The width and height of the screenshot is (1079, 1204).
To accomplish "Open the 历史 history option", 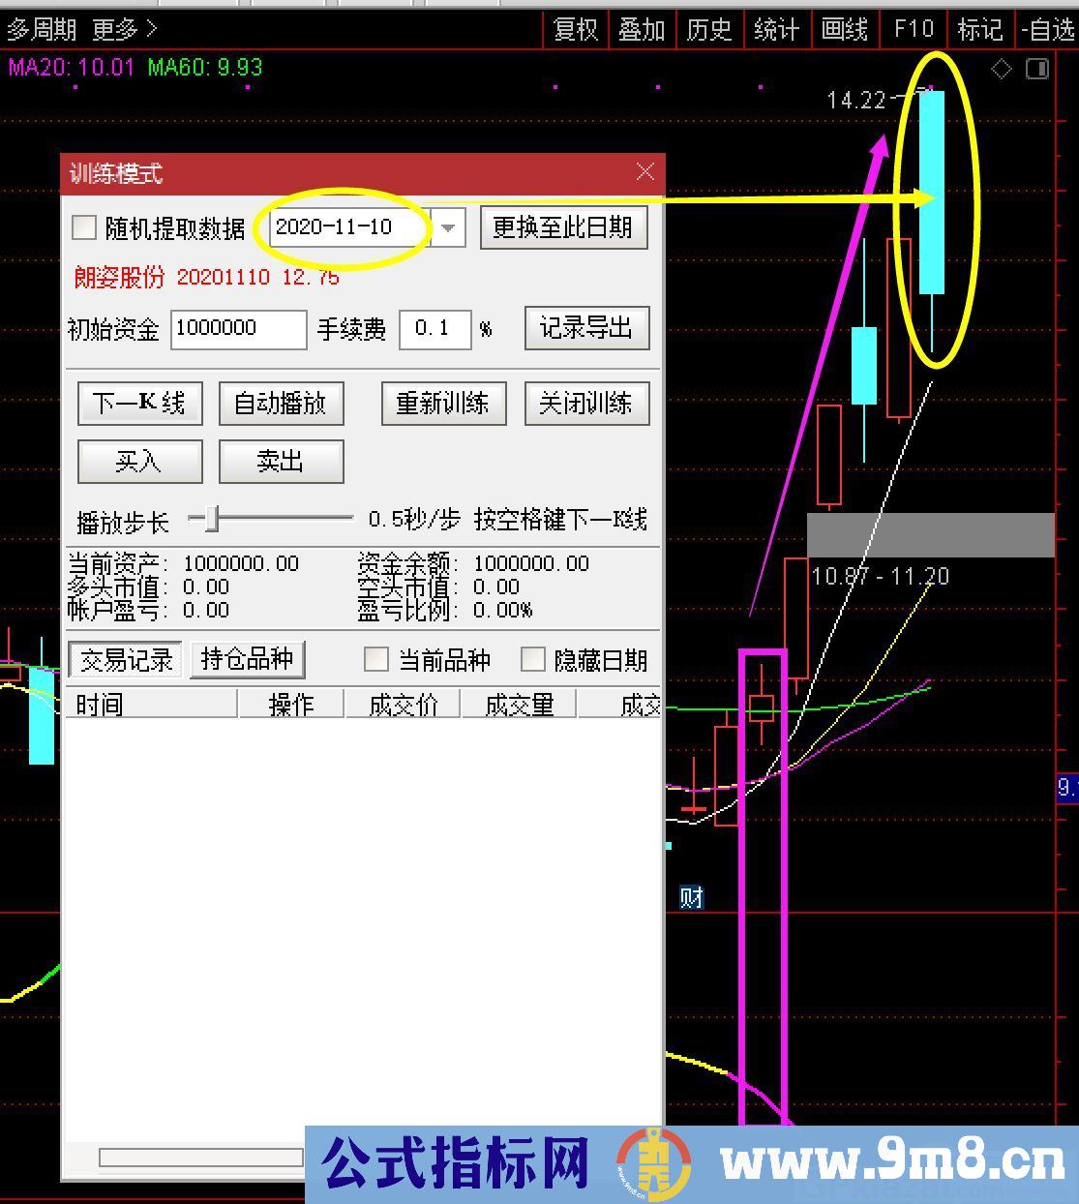I will click(x=709, y=30).
